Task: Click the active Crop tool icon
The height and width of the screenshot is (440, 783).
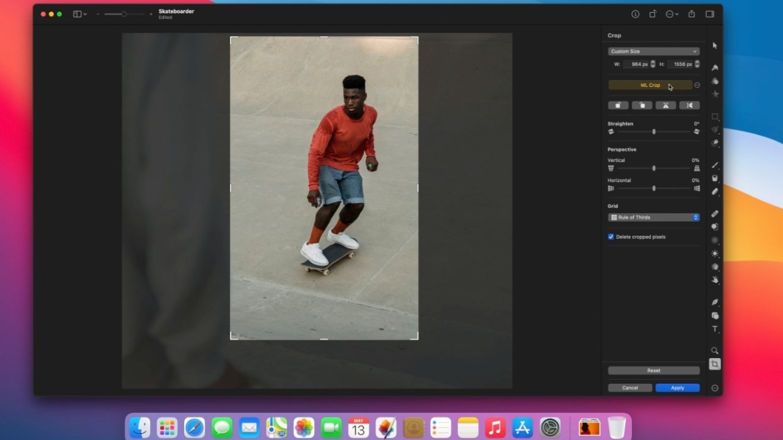Action: pyautogui.click(x=714, y=364)
